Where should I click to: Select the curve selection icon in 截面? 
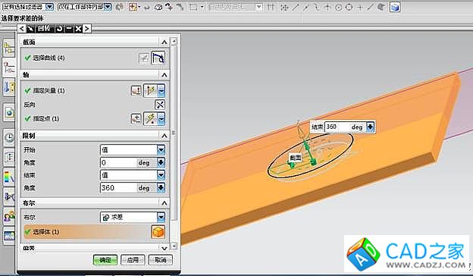point(158,58)
